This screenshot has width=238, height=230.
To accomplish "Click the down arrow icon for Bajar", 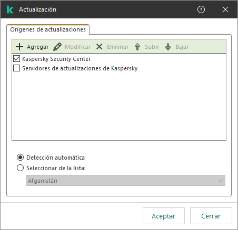I will coord(168,47).
